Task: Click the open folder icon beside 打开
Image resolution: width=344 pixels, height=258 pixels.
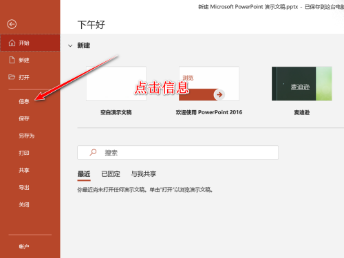Action: coord(12,77)
